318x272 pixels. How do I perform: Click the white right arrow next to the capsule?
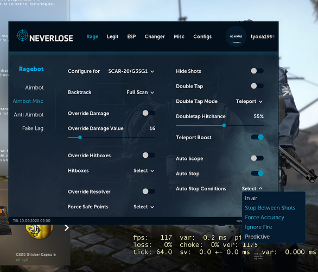(x=67, y=228)
